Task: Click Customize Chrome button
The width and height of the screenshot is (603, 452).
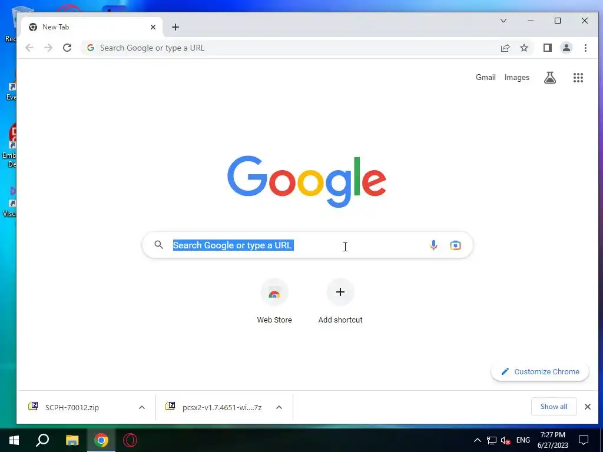Action: pos(540,372)
